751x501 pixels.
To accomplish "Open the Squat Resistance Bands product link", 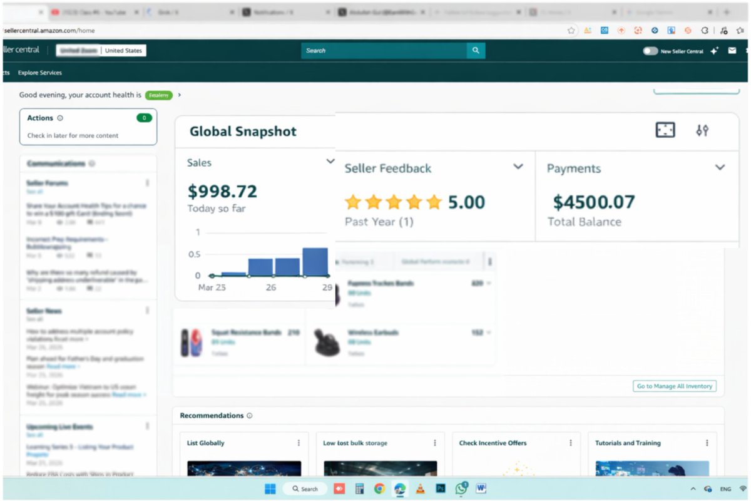I will pyautogui.click(x=247, y=333).
